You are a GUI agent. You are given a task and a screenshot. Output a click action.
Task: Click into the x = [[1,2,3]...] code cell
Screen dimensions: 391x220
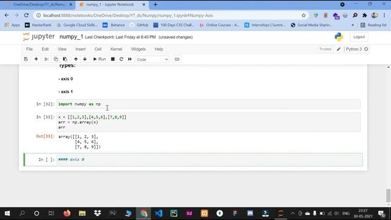coord(208,122)
